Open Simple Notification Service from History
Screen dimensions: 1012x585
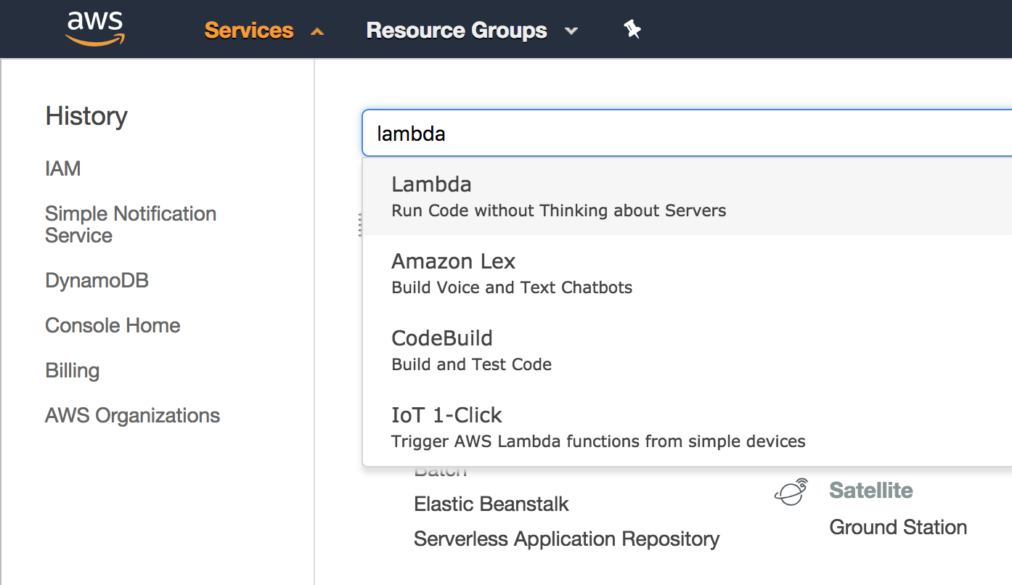(131, 224)
